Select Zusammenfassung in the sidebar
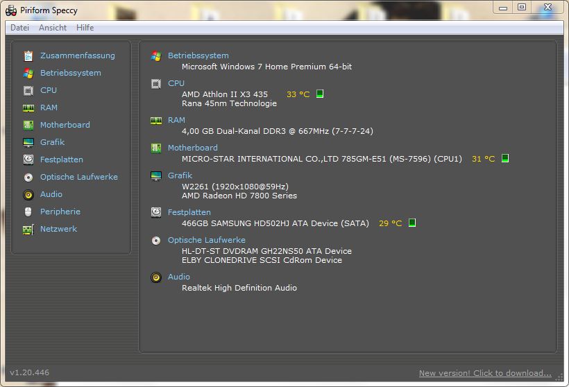 77,55
